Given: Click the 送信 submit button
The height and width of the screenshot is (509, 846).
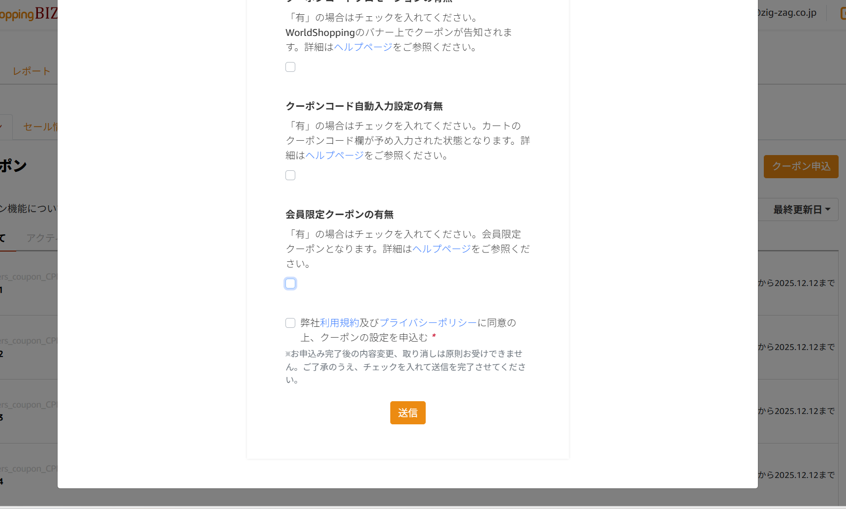Looking at the screenshot, I should pos(408,413).
